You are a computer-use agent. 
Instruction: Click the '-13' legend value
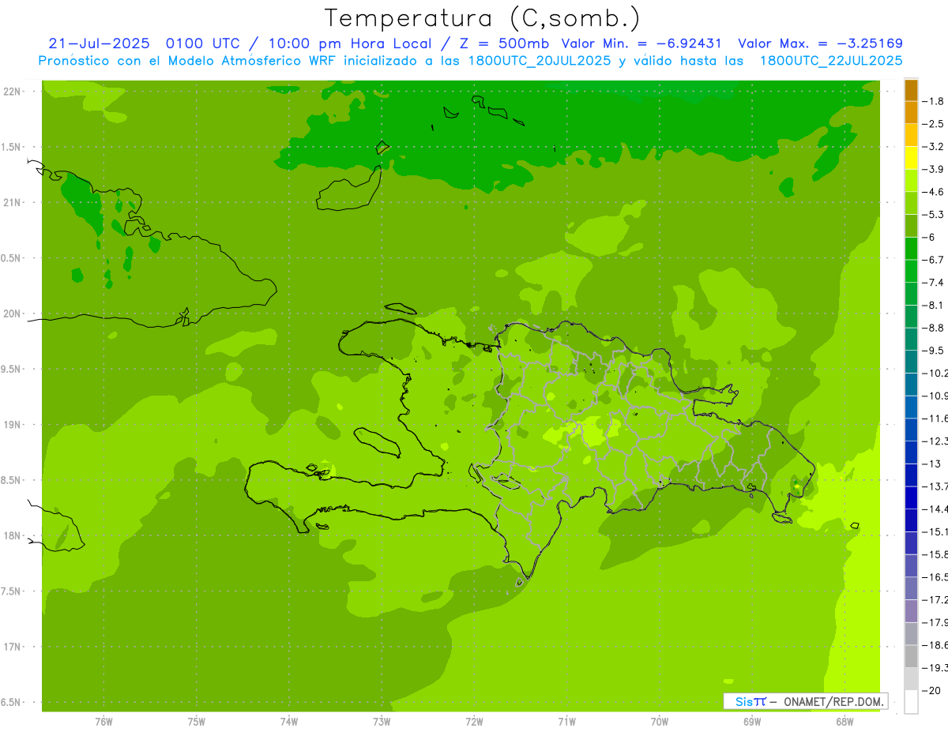(x=931, y=464)
